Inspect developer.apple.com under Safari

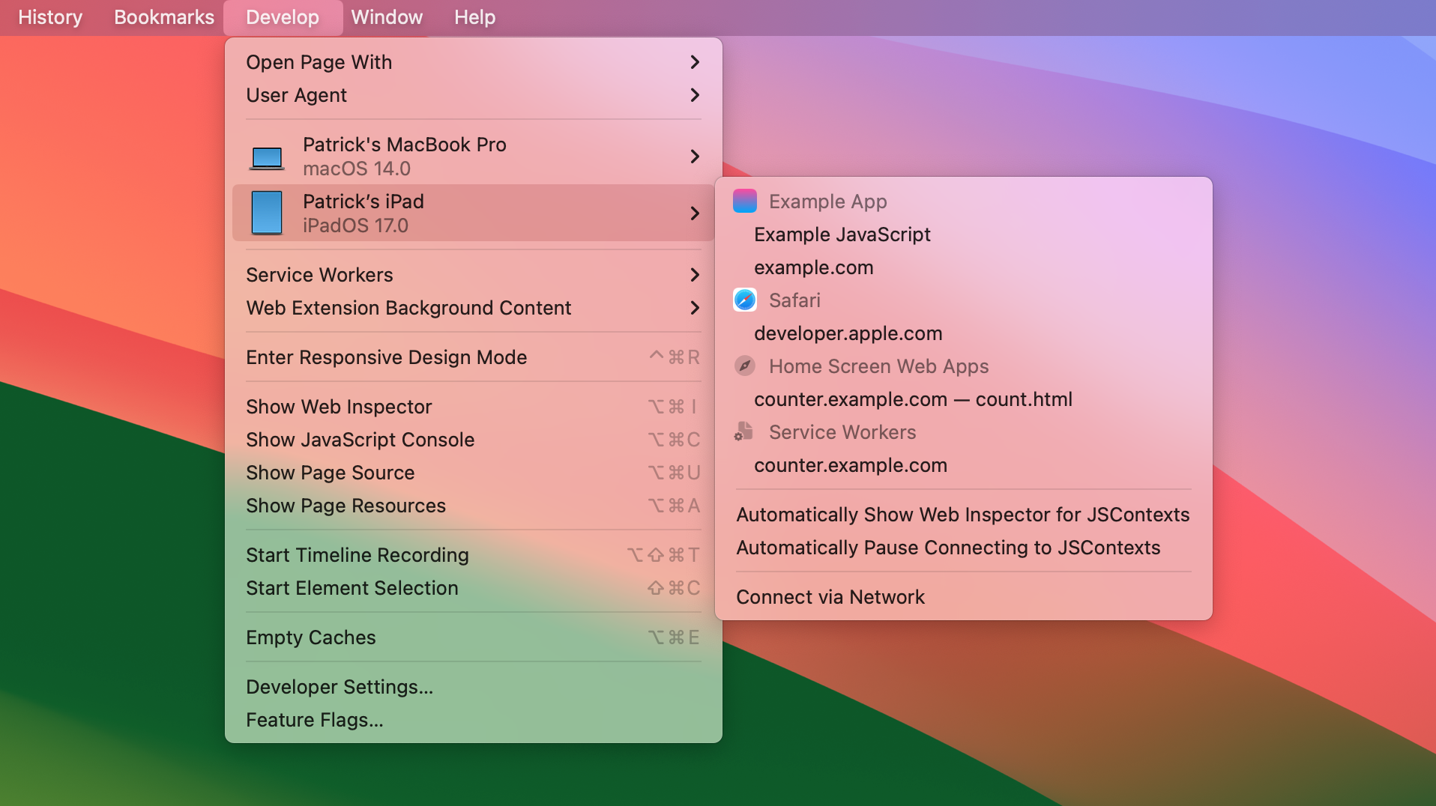click(963, 333)
